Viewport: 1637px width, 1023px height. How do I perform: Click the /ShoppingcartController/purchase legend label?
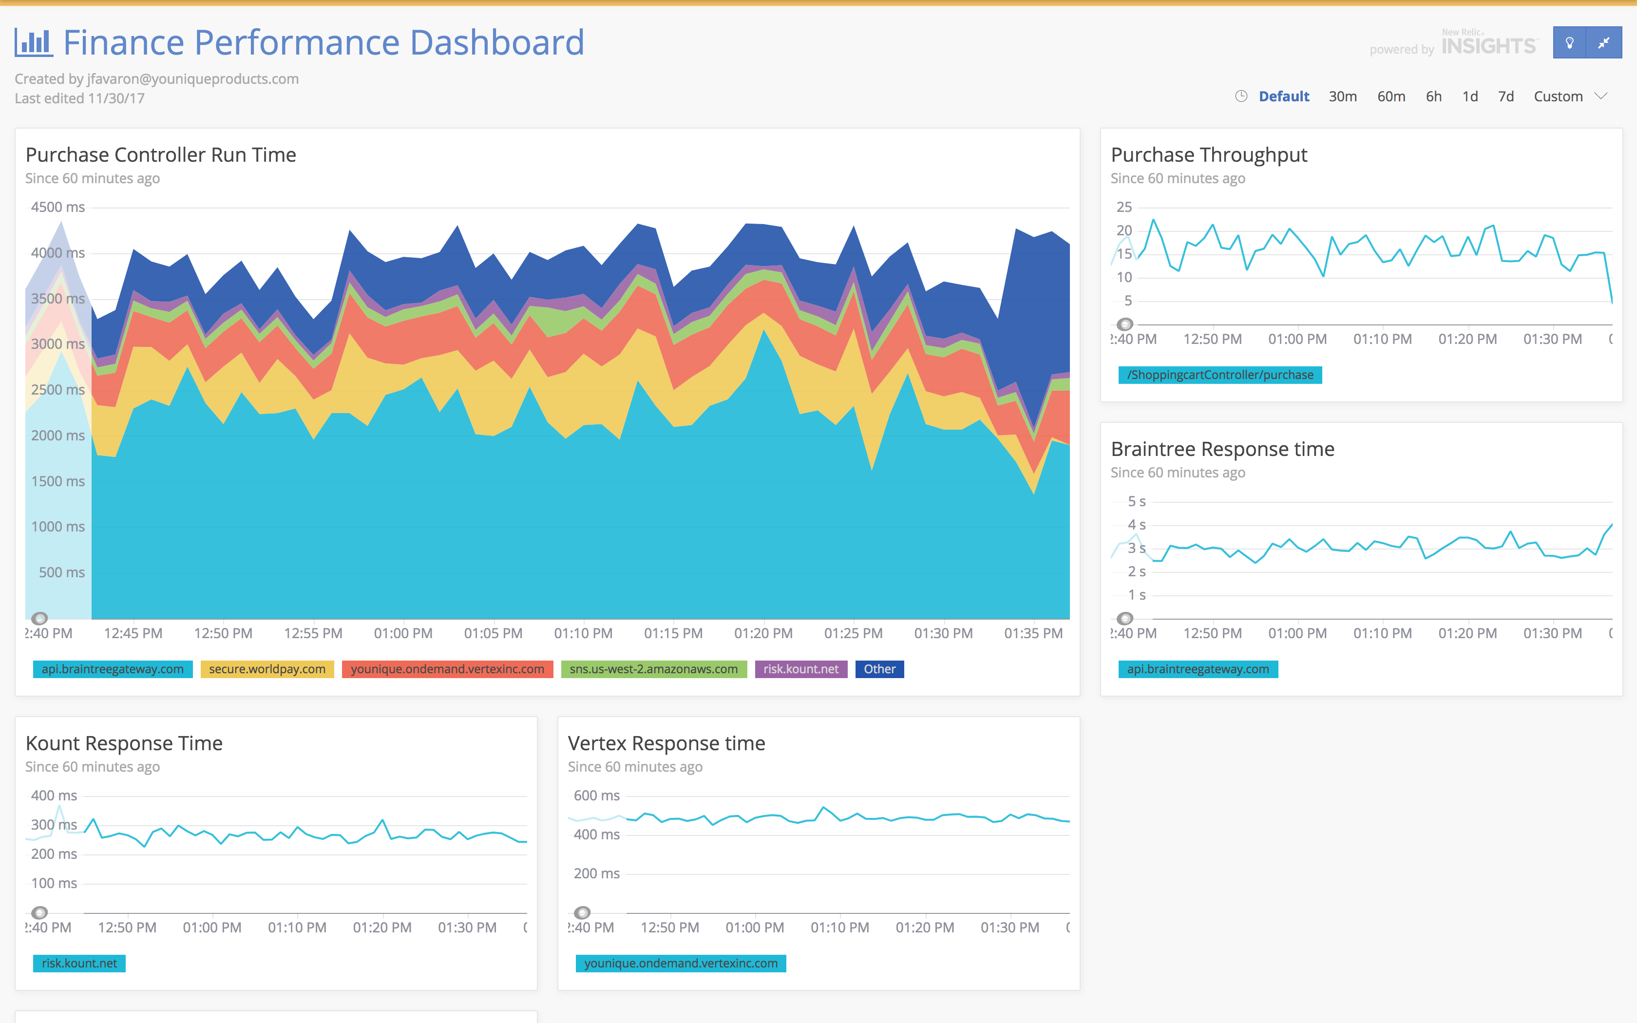pyautogui.click(x=1219, y=375)
